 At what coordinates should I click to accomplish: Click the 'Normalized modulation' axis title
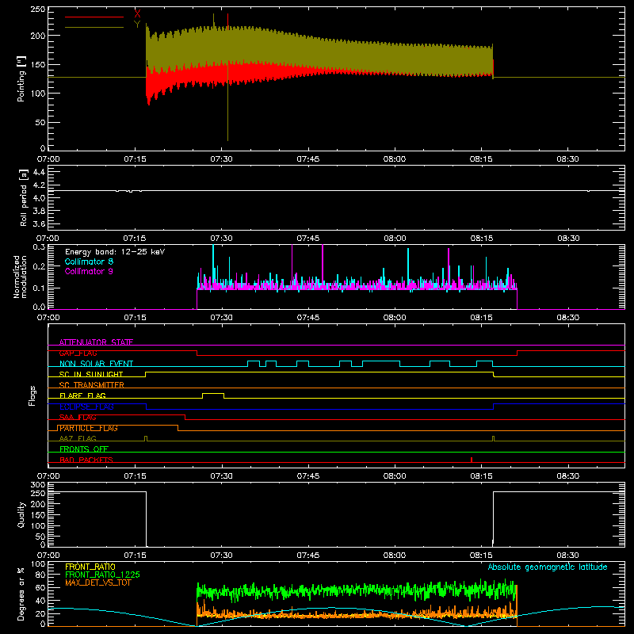point(21,277)
